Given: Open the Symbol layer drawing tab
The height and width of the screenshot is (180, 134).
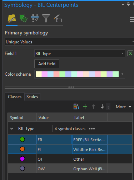Looking at the screenshot, I should [x=35, y=18].
